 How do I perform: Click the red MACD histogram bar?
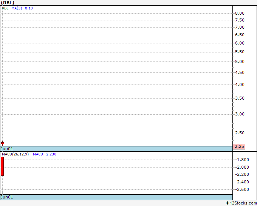pyautogui.click(x=2, y=166)
